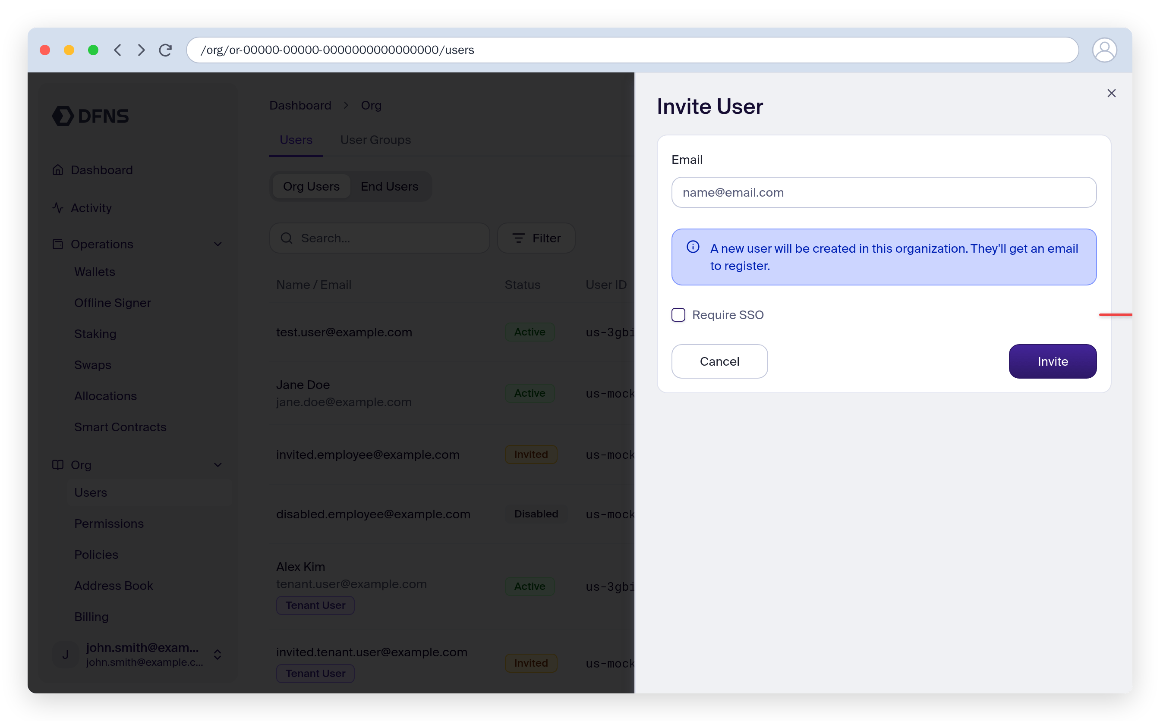
Task: Open Permissions in the sidebar
Action: pyautogui.click(x=109, y=524)
